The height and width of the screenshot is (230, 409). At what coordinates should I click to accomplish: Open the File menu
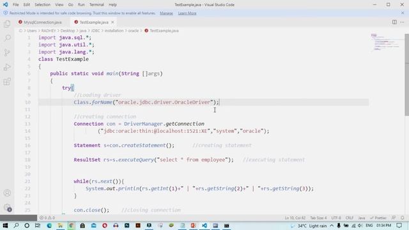(15, 4)
